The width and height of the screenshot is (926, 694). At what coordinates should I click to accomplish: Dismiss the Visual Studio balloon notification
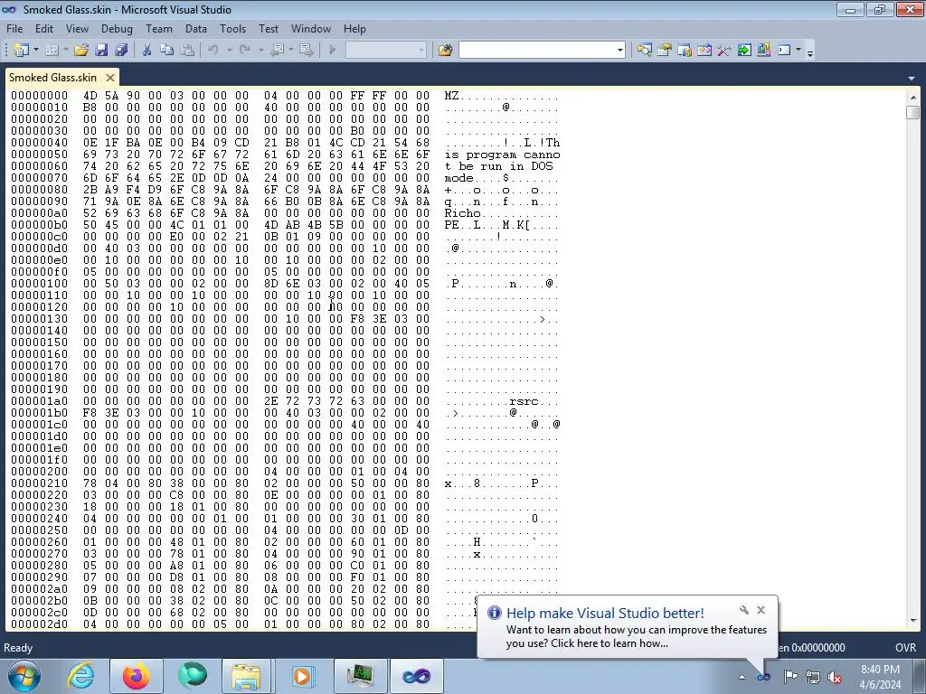761,610
